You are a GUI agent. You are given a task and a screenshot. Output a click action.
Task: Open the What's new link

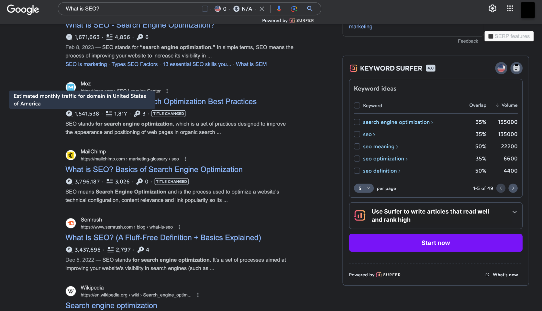pos(502,275)
